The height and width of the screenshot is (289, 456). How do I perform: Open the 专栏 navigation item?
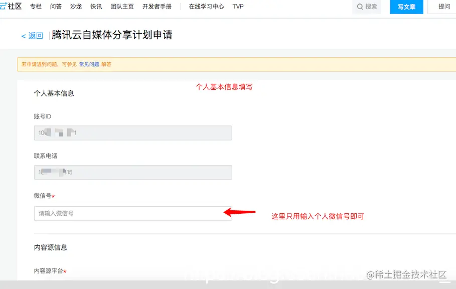(x=36, y=7)
